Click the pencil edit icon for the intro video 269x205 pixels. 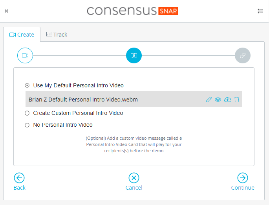point(209,100)
